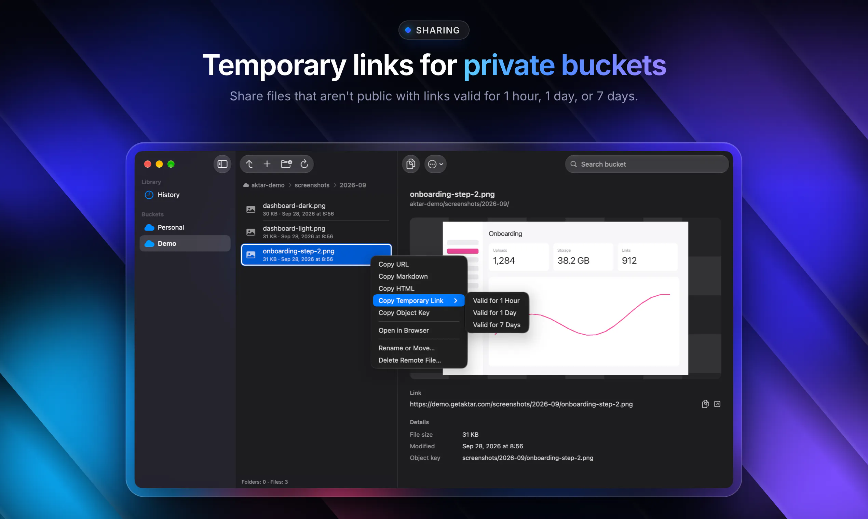The height and width of the screenshot is (519, 868).
Task: Click the onboarding-step-2.png title in details pane
Action: click(x=452, y=194)
